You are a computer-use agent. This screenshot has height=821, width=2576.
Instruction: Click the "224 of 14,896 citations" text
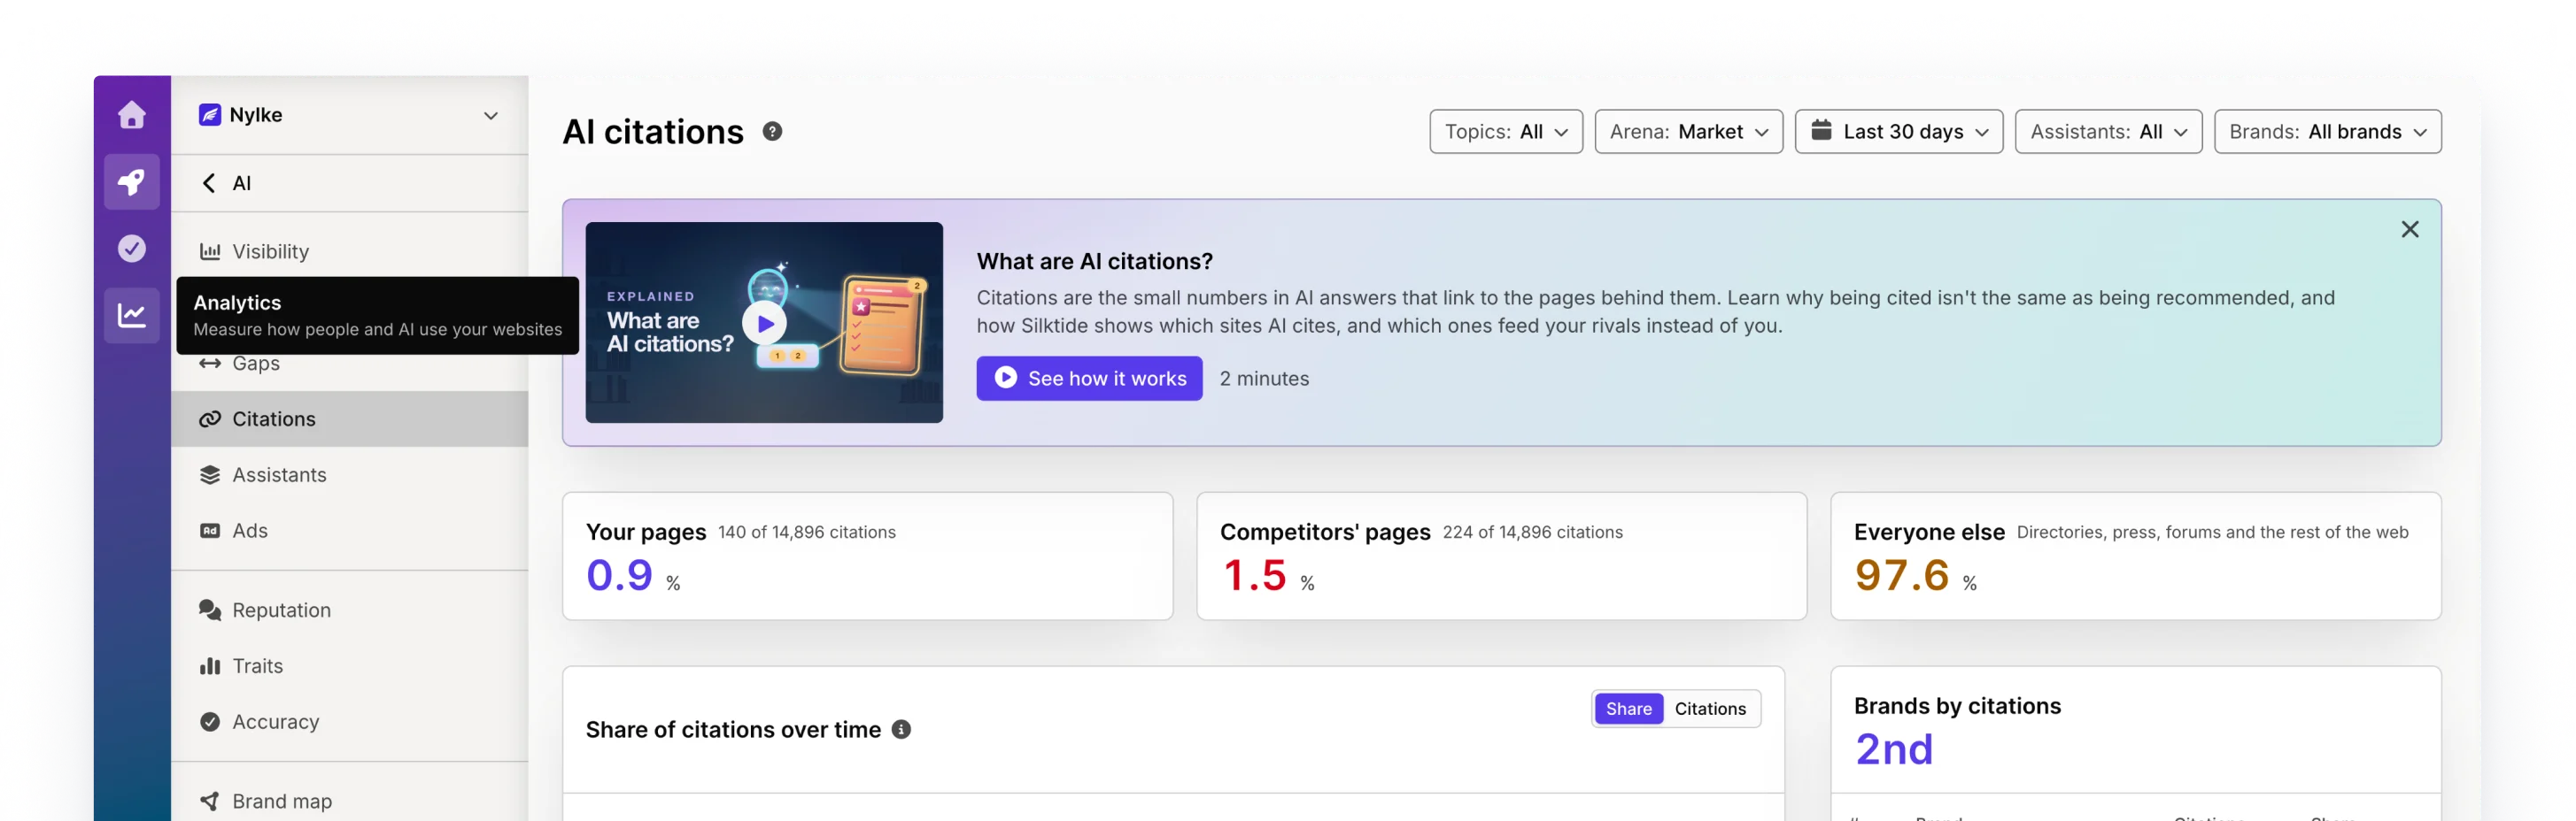(1532, 533)
